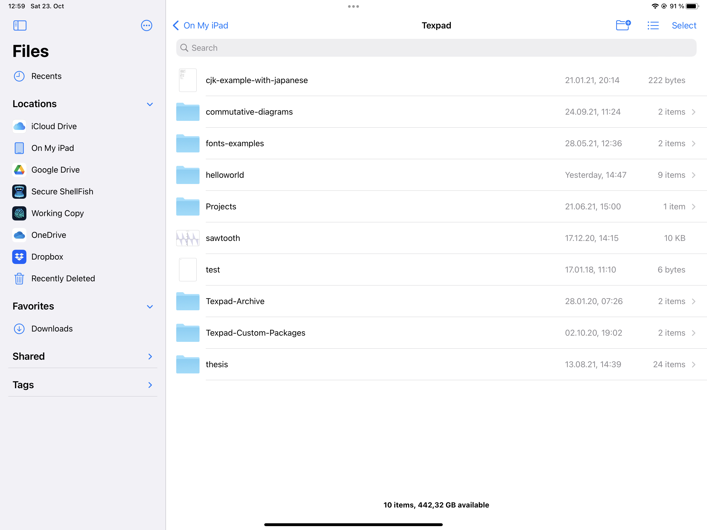Open Working Copy from sidebar
This screenshot has height=530, width=707.
tap(58, 213)
